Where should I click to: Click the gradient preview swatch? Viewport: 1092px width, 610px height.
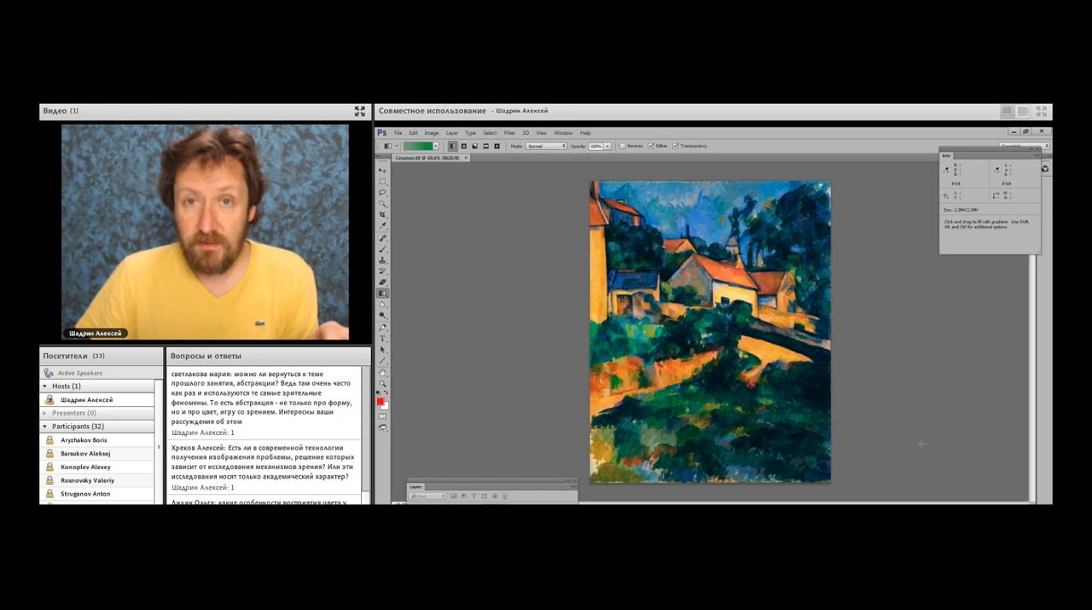tap(418, 146)
